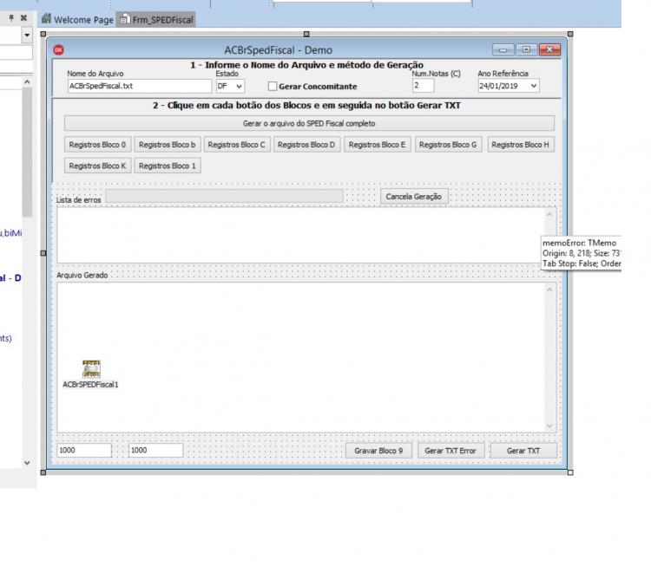Click the Arquivo Gerado label
The width and height of the screenshot is (651, 566).
point(82,276)
